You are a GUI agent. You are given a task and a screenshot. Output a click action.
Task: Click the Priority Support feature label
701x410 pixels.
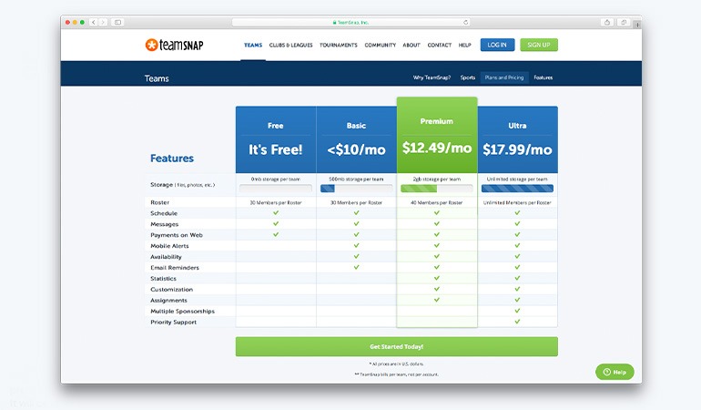tap(174, 322)
